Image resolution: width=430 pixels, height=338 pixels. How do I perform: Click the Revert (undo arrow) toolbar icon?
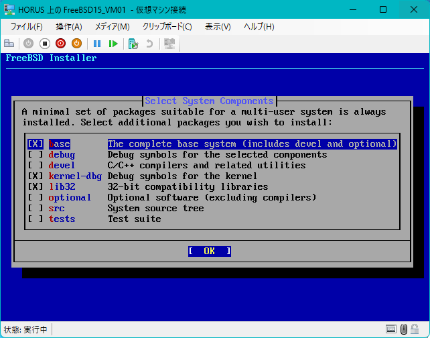(149, 44)
